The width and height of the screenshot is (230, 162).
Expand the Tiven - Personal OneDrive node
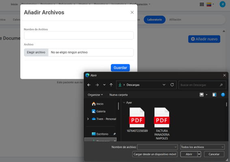pyautogui.click(x=88, y=119)
